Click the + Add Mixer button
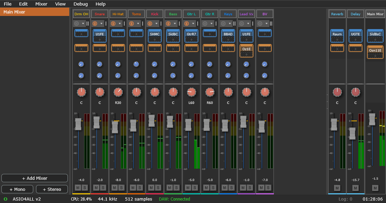Image resolution: width=386 pixels, height=203 pixels. pos(35,178)
